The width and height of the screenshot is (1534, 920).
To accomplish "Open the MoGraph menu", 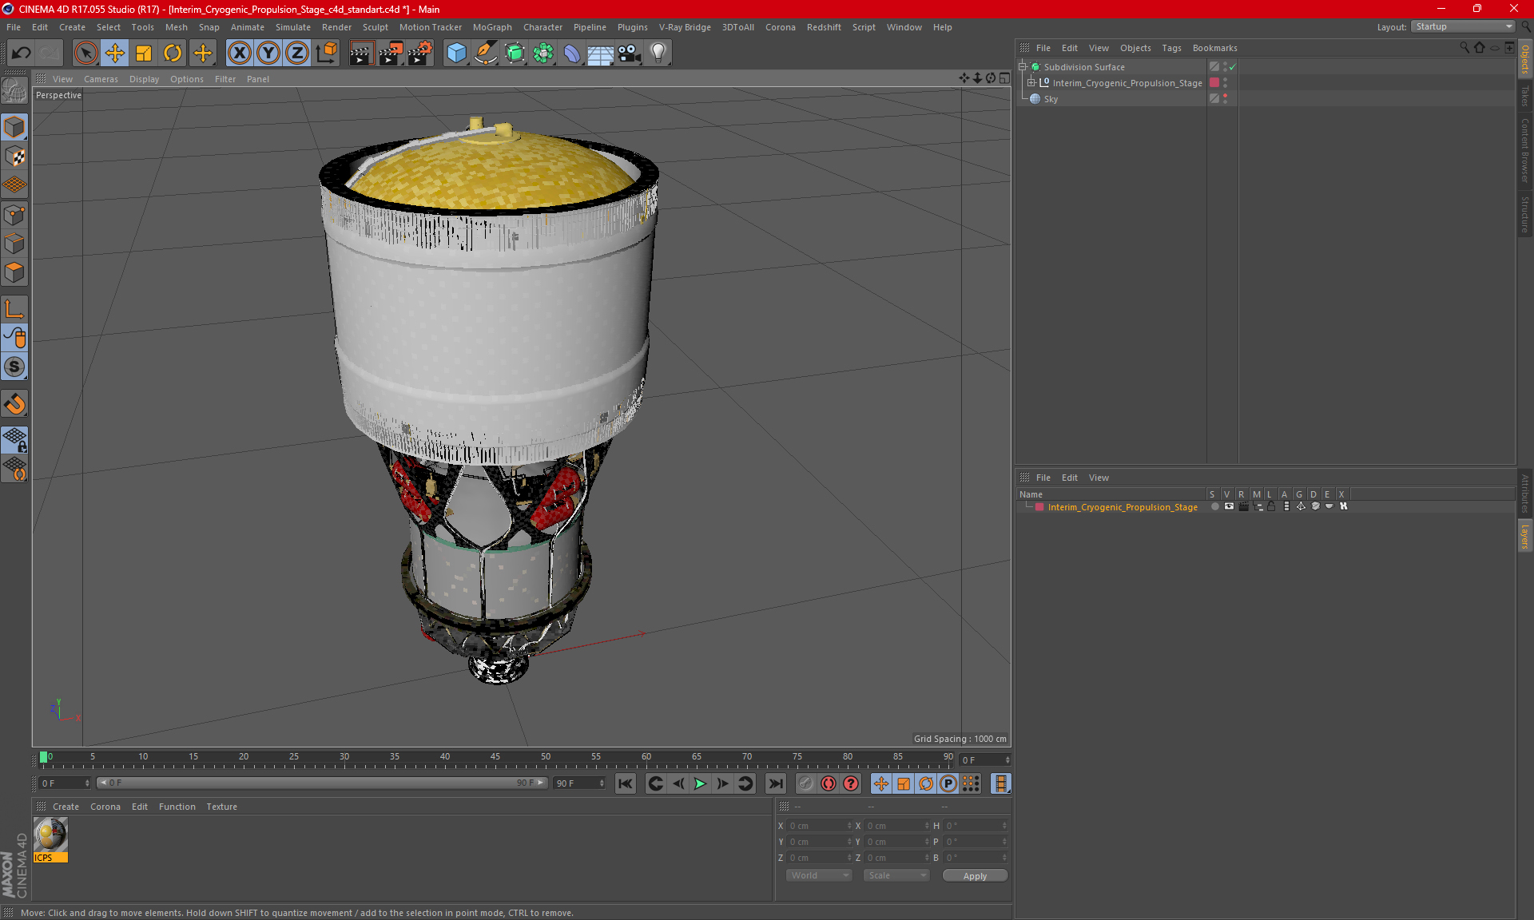I will (491, 27).
